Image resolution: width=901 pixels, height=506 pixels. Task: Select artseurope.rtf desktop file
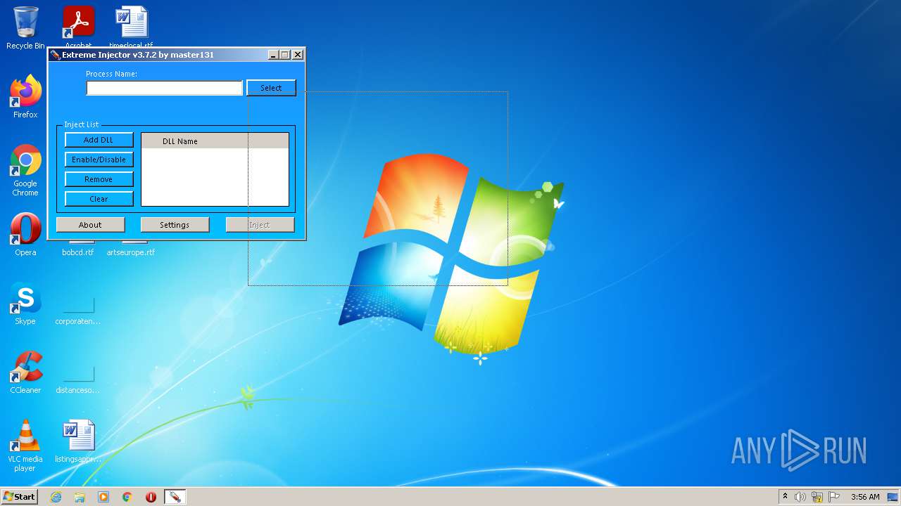tap(131, 252)
